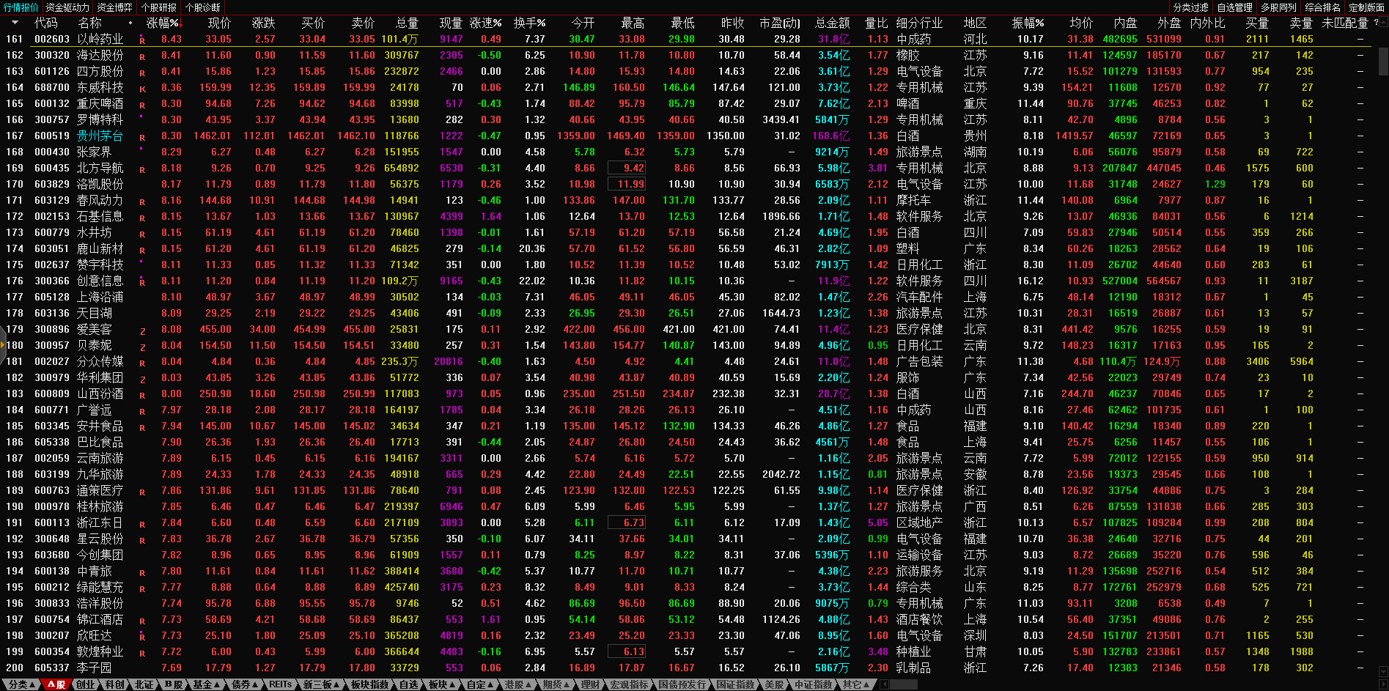Click the R marker beside 贵州茅台
Screen dimensions: 1389x691
[x=142, y=137]
